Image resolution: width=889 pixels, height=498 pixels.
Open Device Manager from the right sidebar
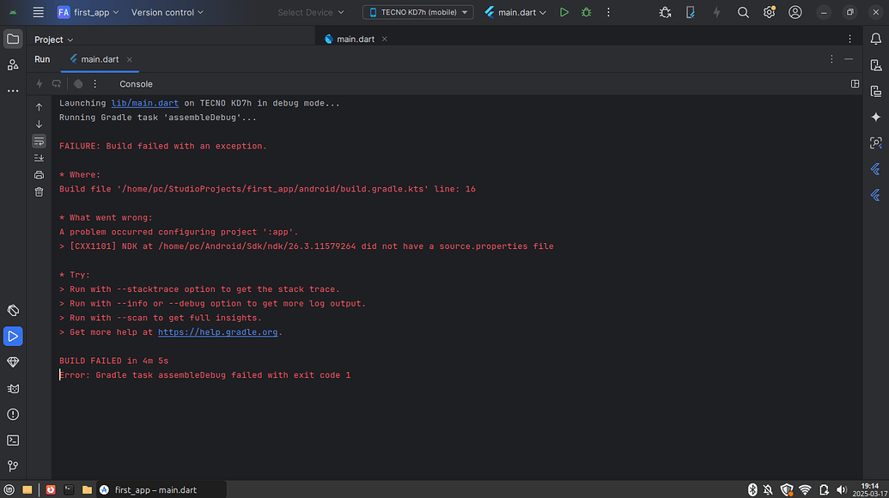point(876,65)
